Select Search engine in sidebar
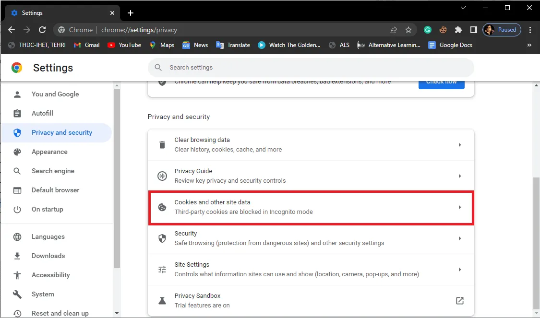Viewport: 540px width, 318px height. click(x=53, y=171)
